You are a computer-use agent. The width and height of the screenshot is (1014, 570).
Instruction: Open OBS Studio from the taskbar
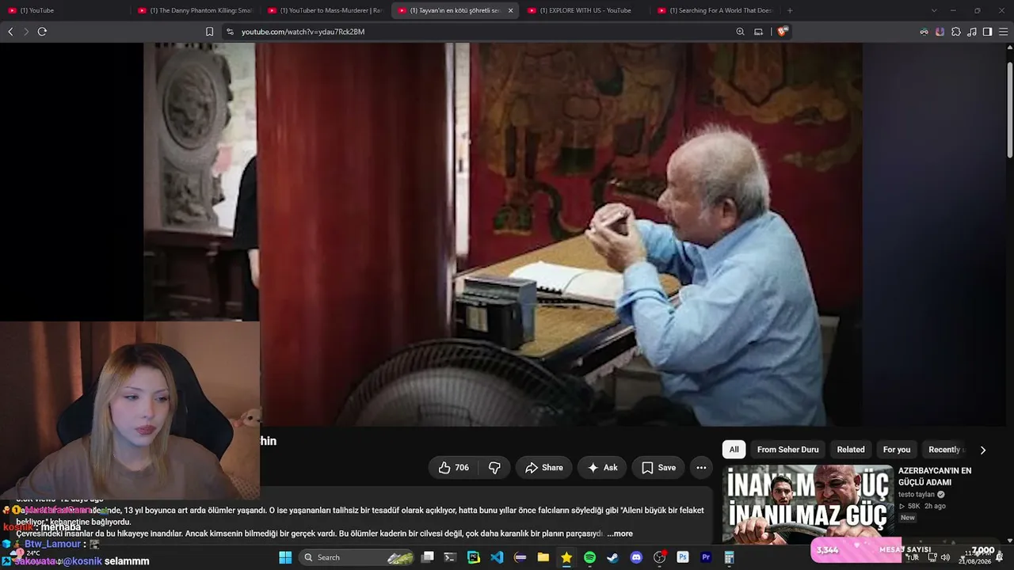pos(659,557)
